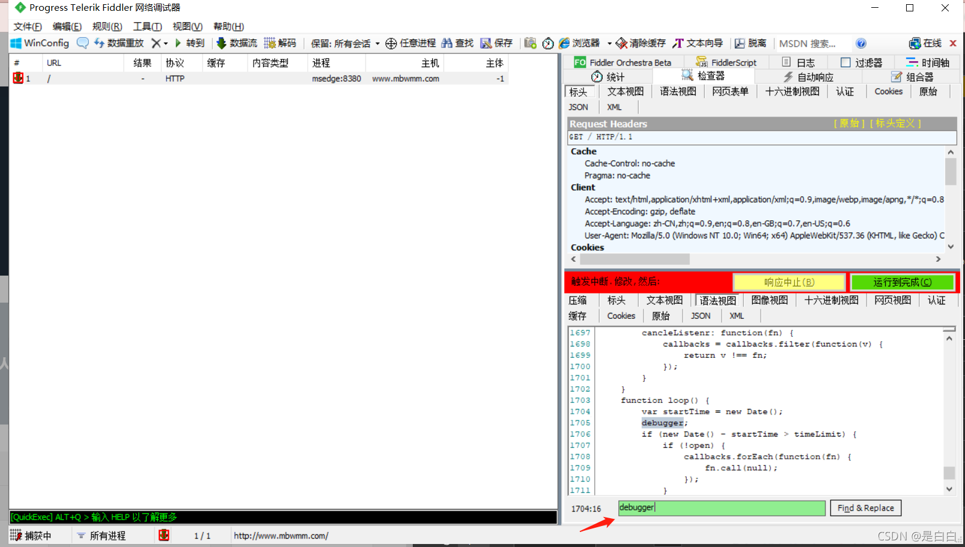Open the 规则(R) (Rules) menu
Screen dimensions: 965x547
click(107, 26)
